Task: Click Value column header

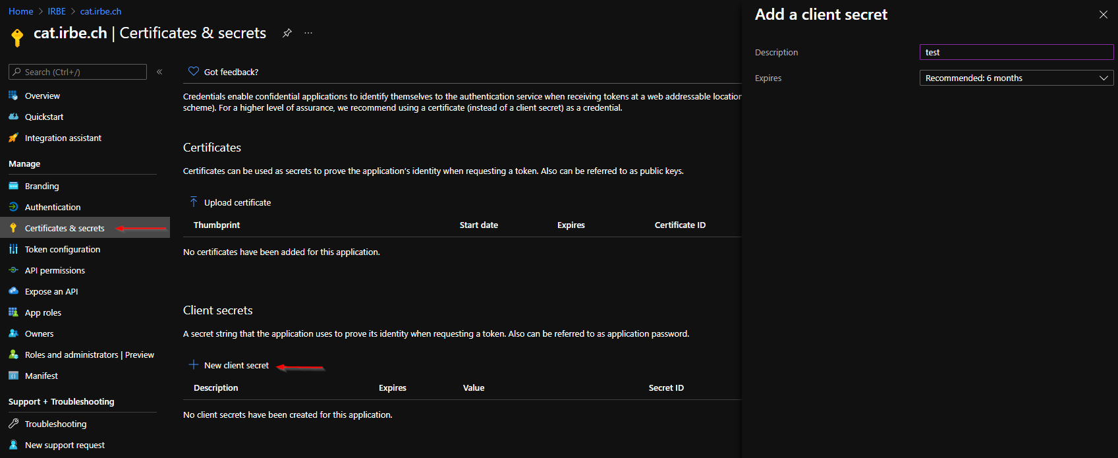Action: coord(474,387)
